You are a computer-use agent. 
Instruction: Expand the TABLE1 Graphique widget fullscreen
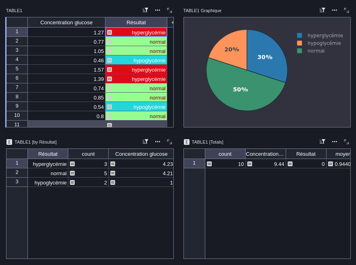[346, 10]
